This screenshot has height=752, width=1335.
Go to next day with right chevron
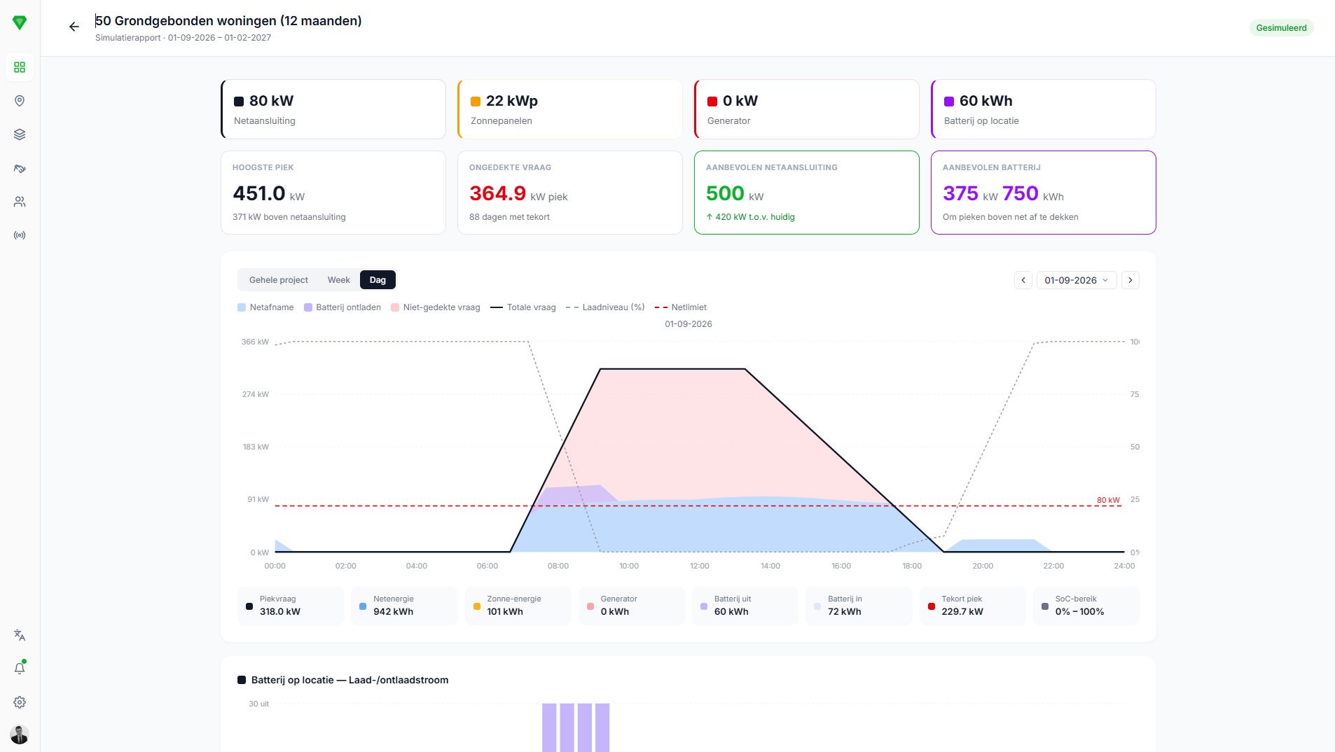(x=1130, y=280)
